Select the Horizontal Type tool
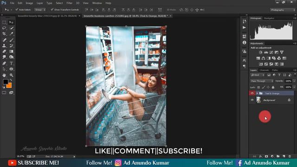 [11, 63]
